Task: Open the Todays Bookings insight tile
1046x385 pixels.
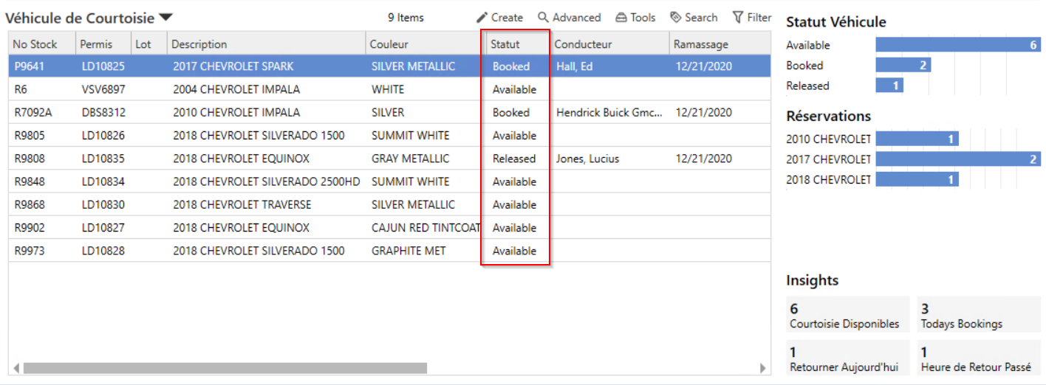Action: coord(979,315)
